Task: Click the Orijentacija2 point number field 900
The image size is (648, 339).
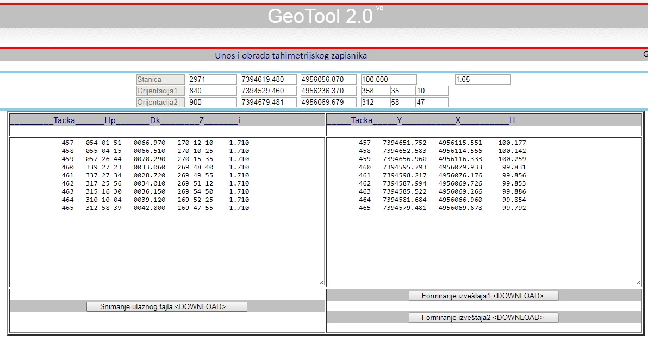Action: click(x=212, y=103)
